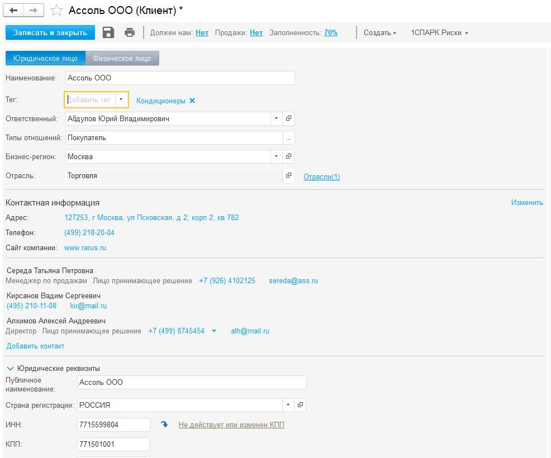Collapse the Юридические реквизиты section
The height and width of the screenshot is (458, 551).
10,369
